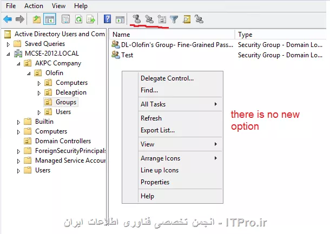Choose Delegate Control... from context menu

(x=181, y=78)
